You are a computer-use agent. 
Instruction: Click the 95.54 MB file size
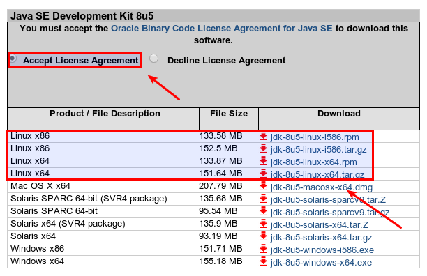(x=218, y=211)
